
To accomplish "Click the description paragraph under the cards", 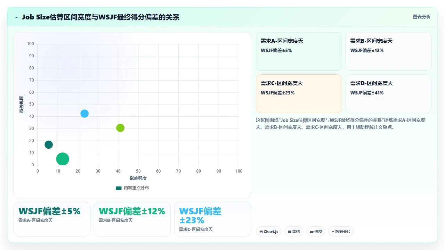I will [341, 124].
